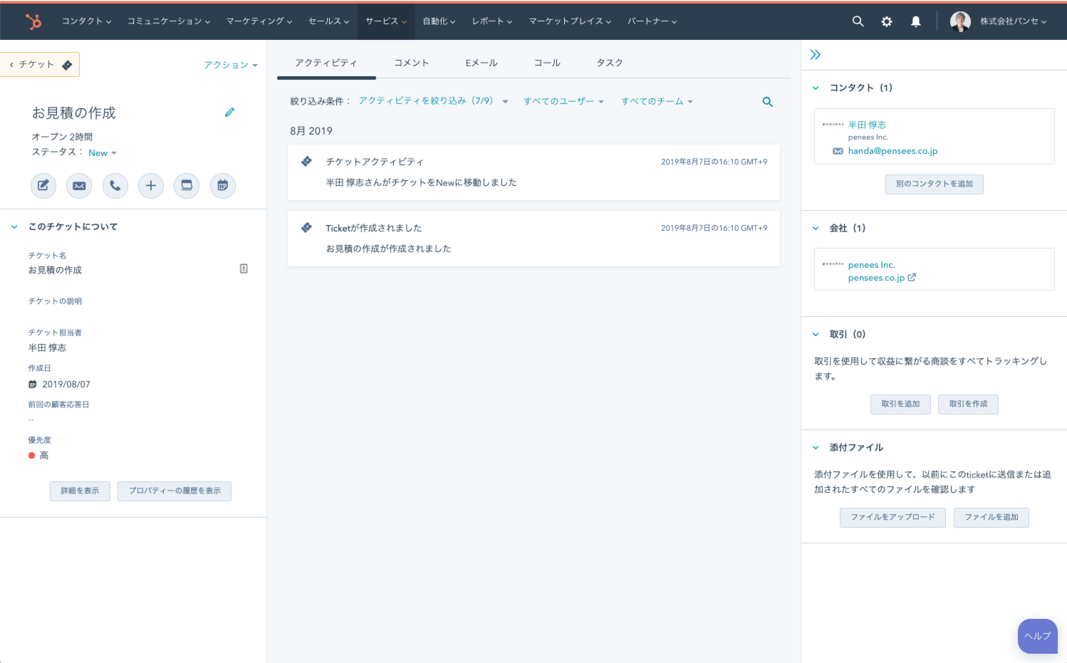Collapse the このチケットについて section
The width and height of the screenshot is (1067, 663).
coord(14,227)
